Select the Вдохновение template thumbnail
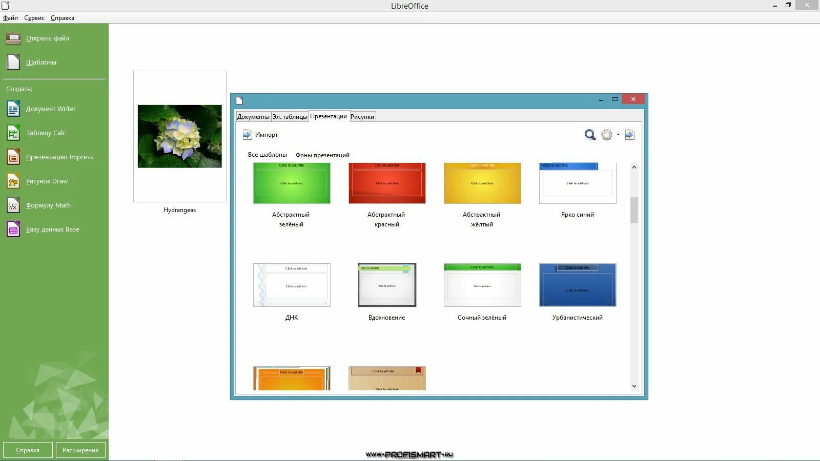Viewport: 820px width, 461px height. 387,285
